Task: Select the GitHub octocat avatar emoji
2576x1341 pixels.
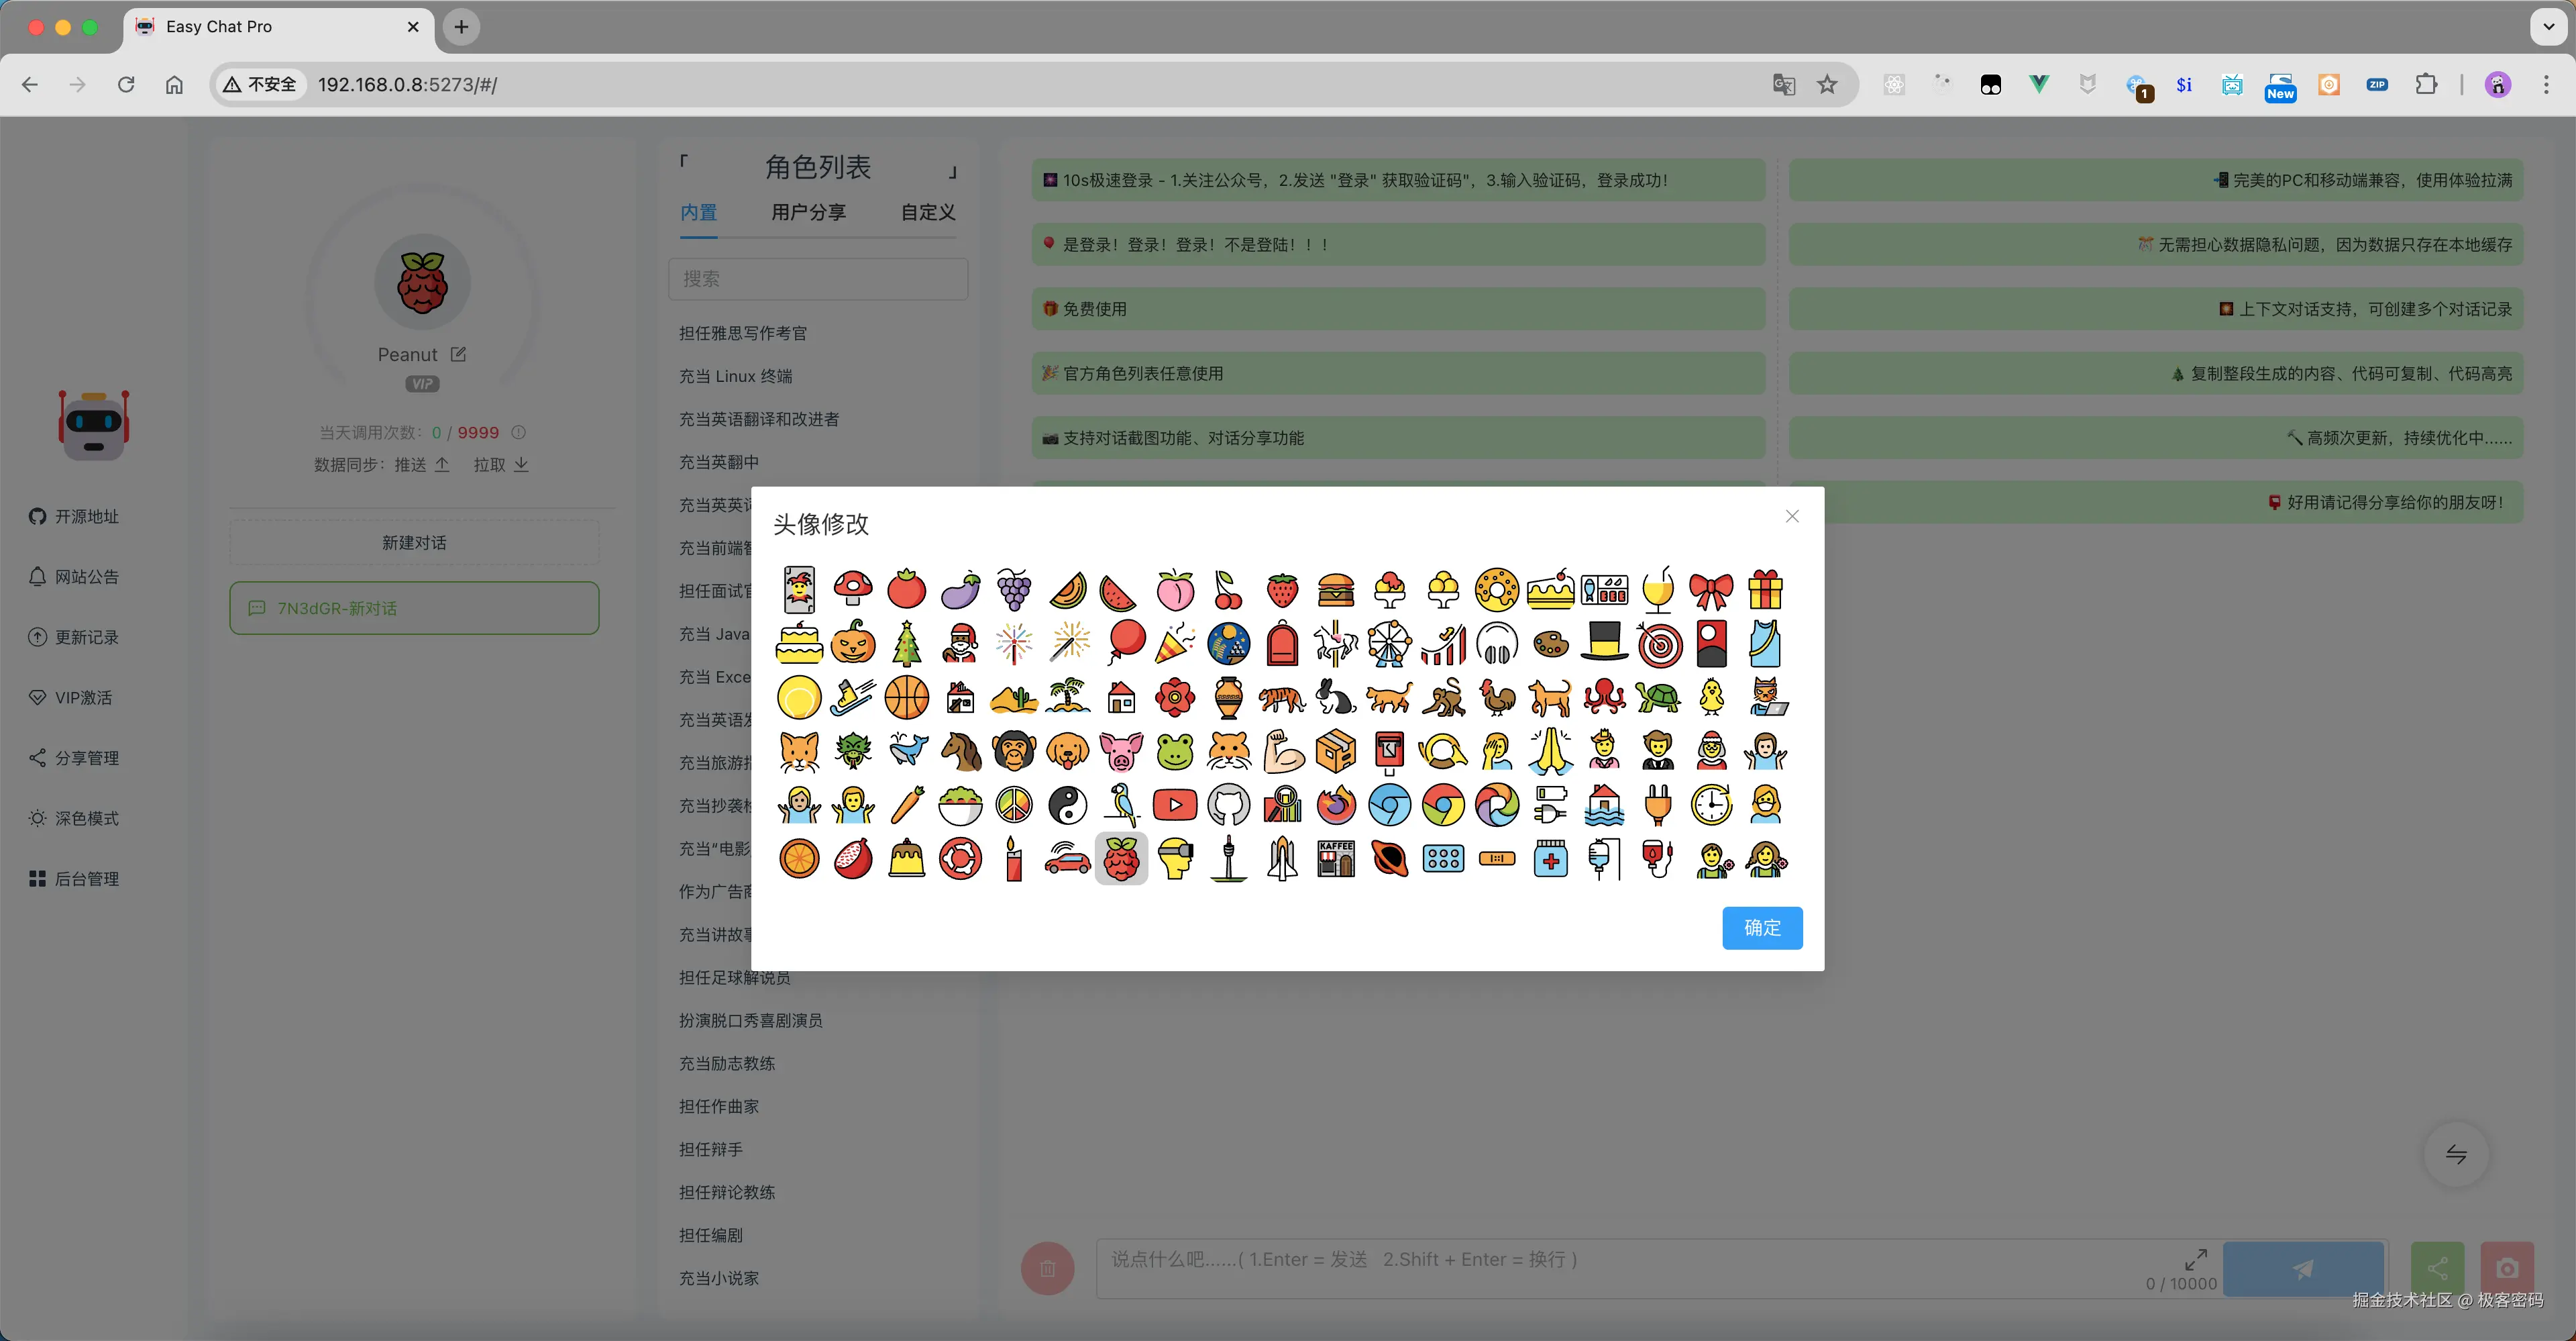Action: [x=1228, y=805]
